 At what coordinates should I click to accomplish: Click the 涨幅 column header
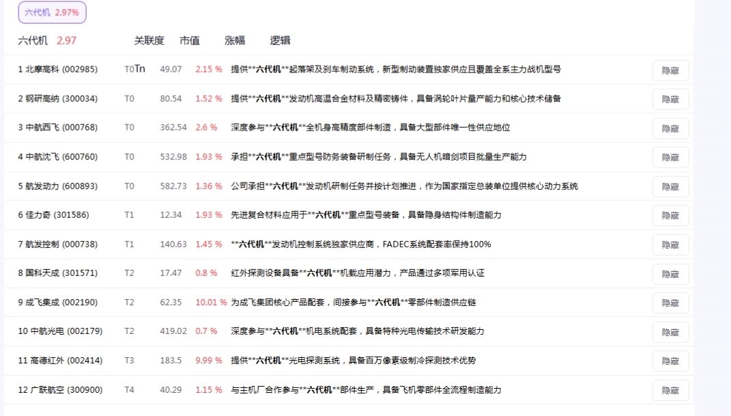[x=235, y=40]
